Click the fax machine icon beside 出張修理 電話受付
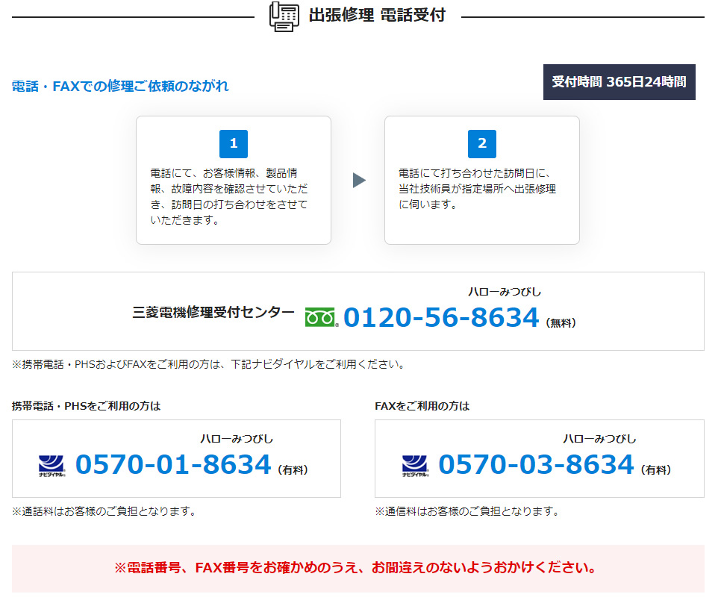The image size is (721, 612). coord(284,16)
